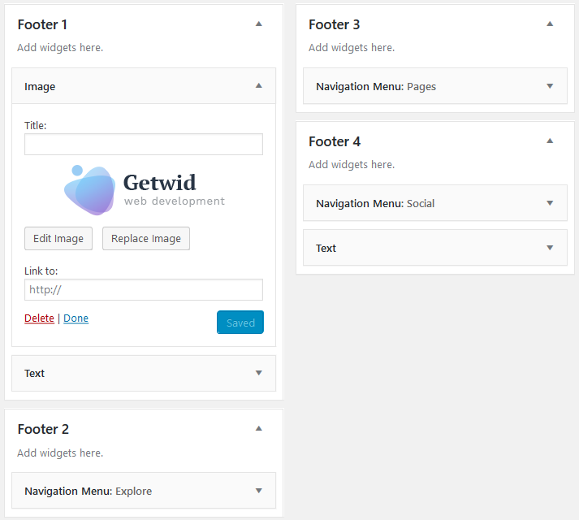This screenshot has width=579, height=520.
Task: Collapse the Image widget arrow
Action: (259, 86)
